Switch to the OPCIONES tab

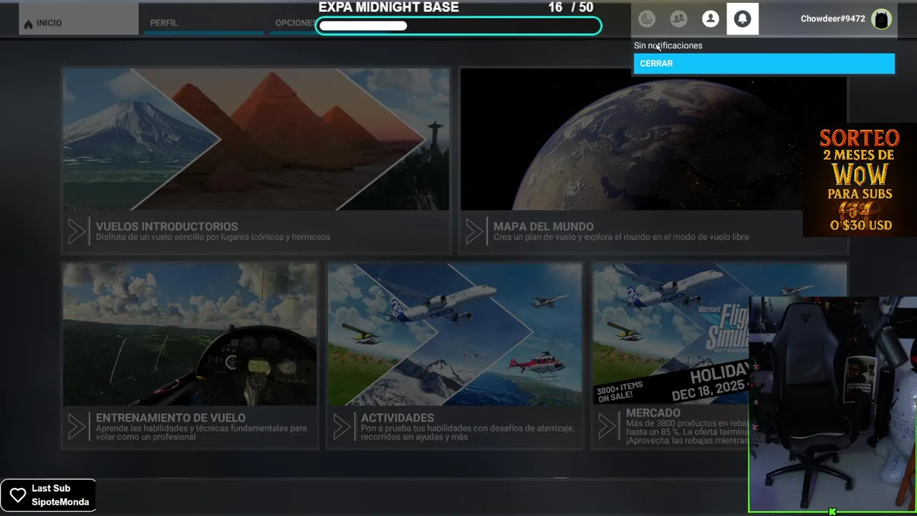coord(295,23)
